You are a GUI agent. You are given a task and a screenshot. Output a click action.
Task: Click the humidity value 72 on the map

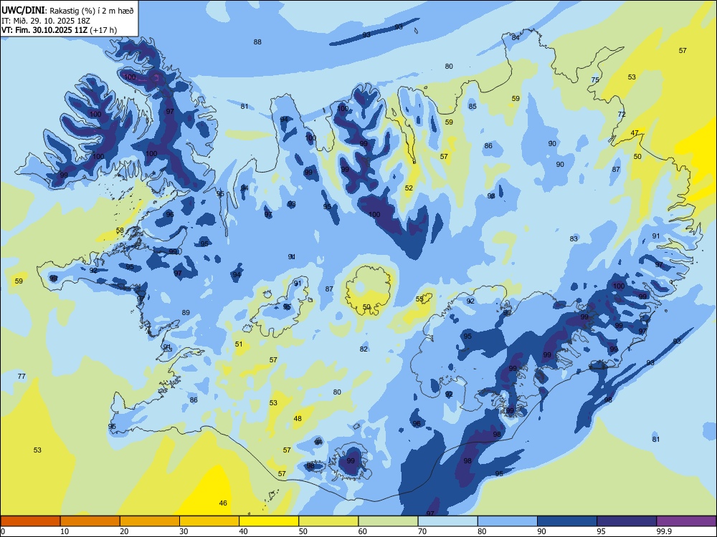pyautogui.click(x=622, y=115)
